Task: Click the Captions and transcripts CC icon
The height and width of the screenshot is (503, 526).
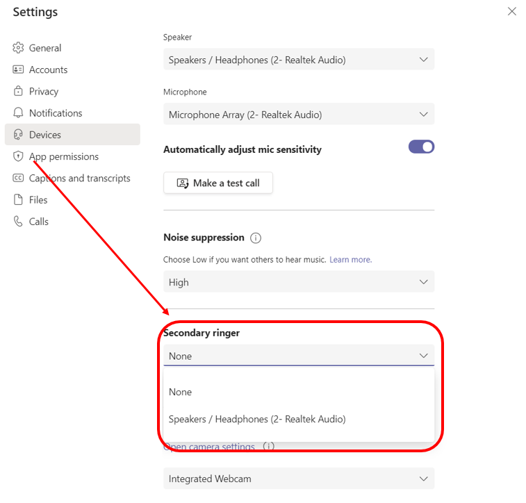Action: 18,178
